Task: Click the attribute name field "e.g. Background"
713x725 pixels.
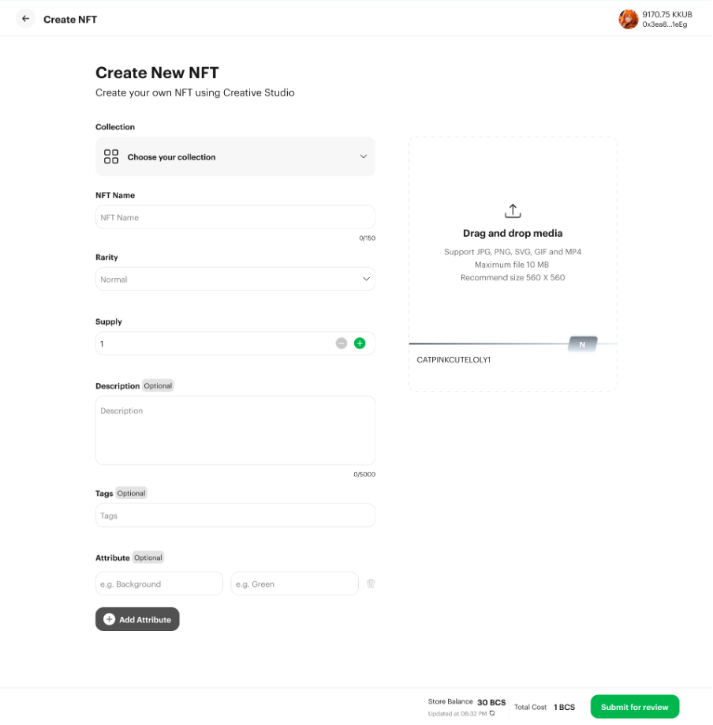Action: (x=159, y=584)
